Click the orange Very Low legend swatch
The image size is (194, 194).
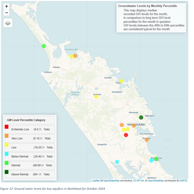point(6,136)
